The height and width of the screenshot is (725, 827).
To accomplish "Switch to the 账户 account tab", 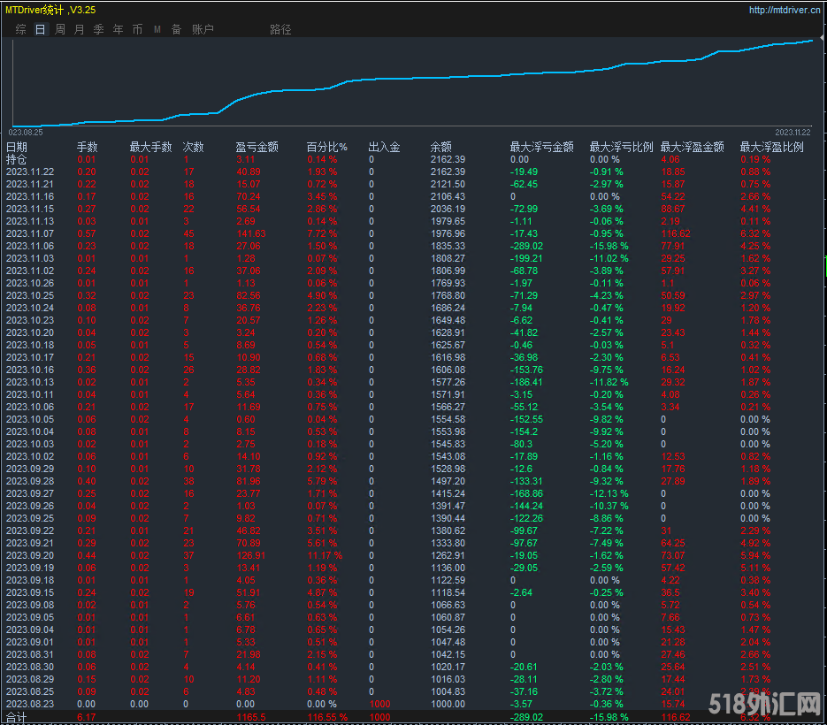I will [203, 29].
